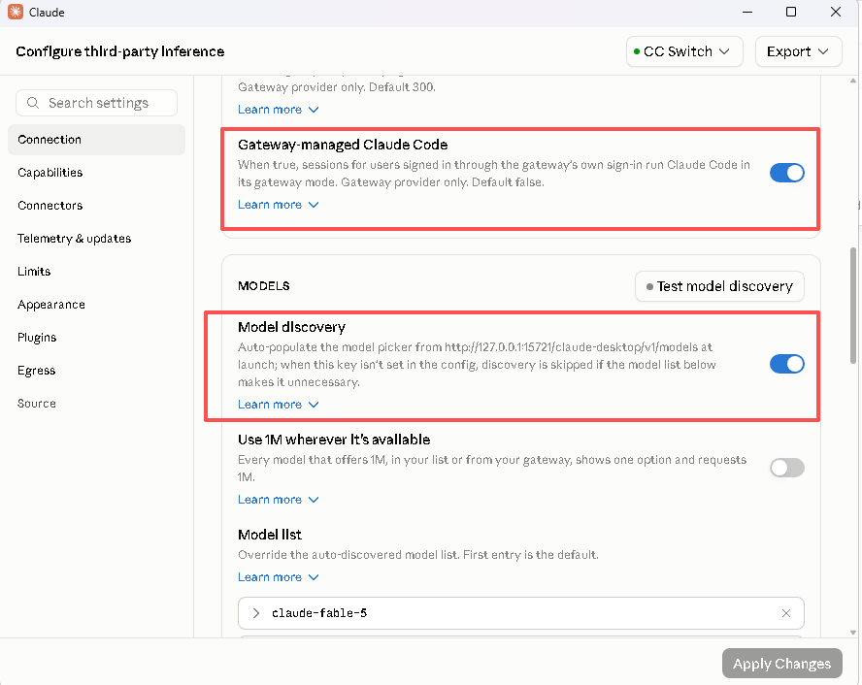Viewport: 862px width, 685px height.
Task: Enable Use 1M wherever it's available
Action: click(x=786, y=468)
